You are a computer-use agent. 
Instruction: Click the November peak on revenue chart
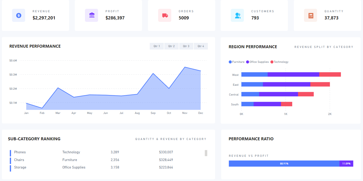tap(185, 67)
